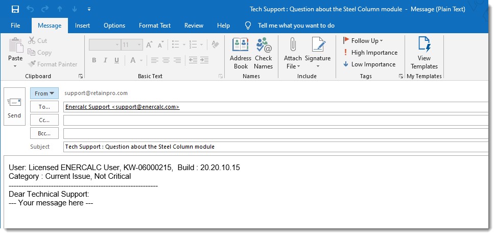Click the Font Color button
This screenshot has width=496, height=236.
coord(133,60)
